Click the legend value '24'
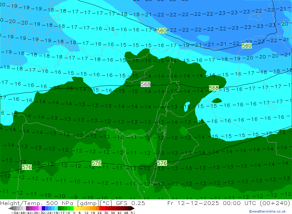Screen dimensions: 292x214 coord(100,213)
